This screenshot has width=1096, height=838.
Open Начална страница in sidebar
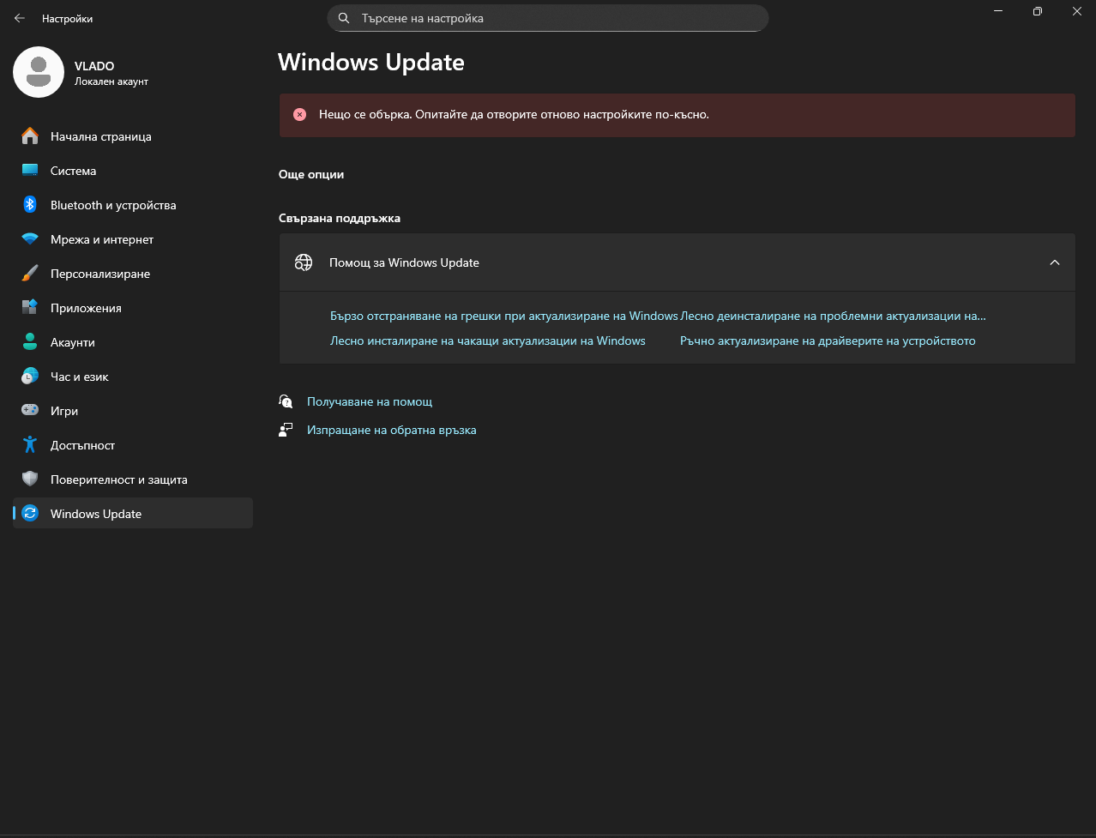click(x=133, y=136)
